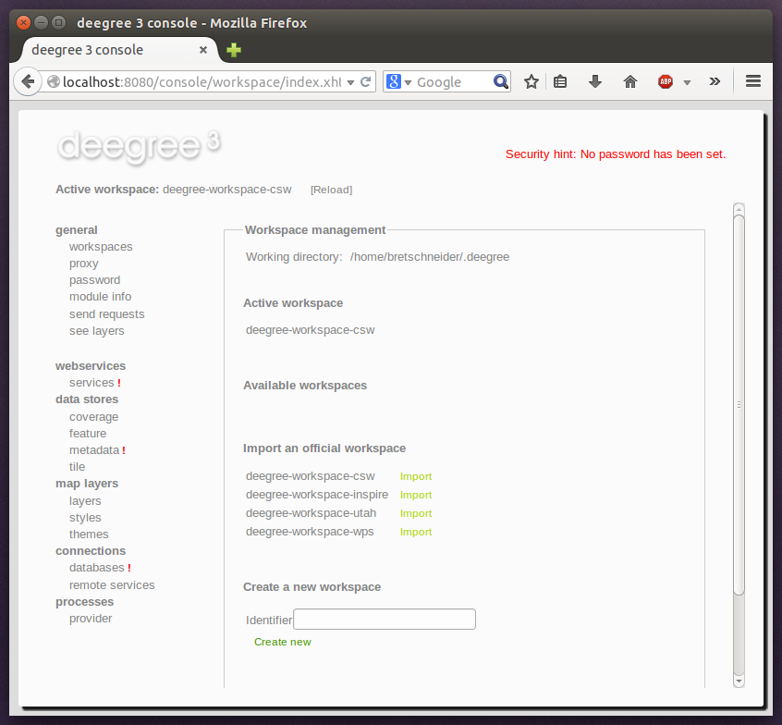Import the deegree-workspace-utah workspace
Viewport: 782px width, 725px height.
(416, 513)
